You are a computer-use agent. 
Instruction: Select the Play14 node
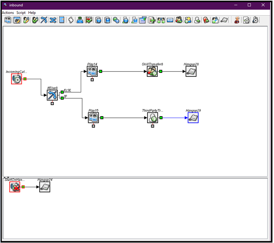[x=92, y=71]
